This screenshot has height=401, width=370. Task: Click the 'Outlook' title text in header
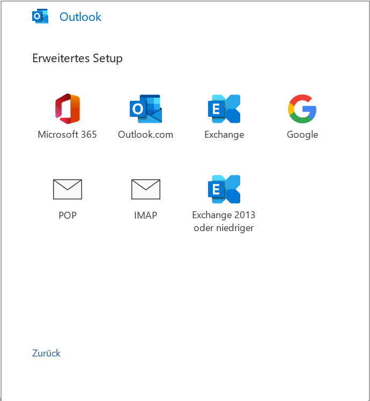click(80, 17)
